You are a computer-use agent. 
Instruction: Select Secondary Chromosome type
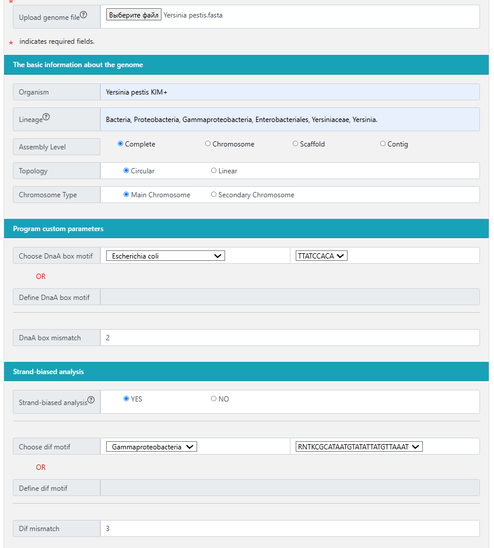pos(214,194)
